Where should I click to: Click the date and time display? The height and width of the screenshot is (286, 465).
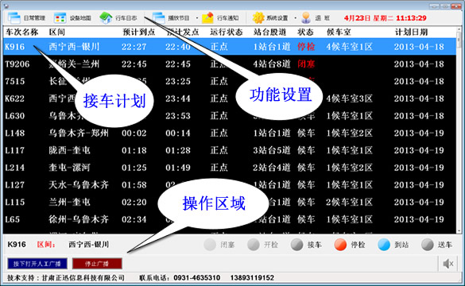tap(386, 18)
